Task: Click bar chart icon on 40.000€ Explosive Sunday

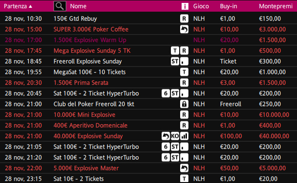Action: click(184, 136)
